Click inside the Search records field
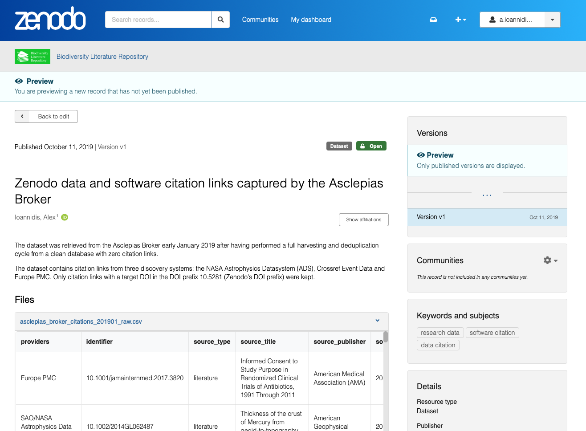Screen dimensions: 586x431 158,20
